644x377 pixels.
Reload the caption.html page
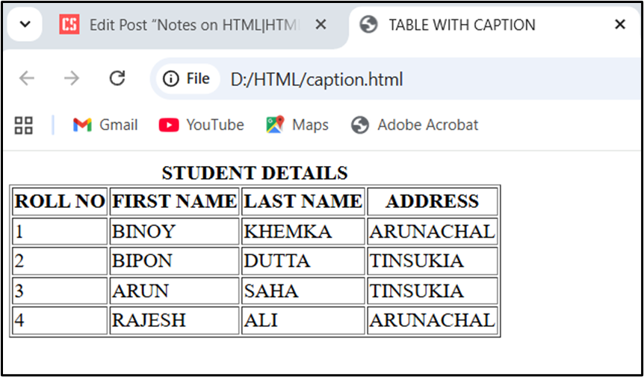[117, 79]
